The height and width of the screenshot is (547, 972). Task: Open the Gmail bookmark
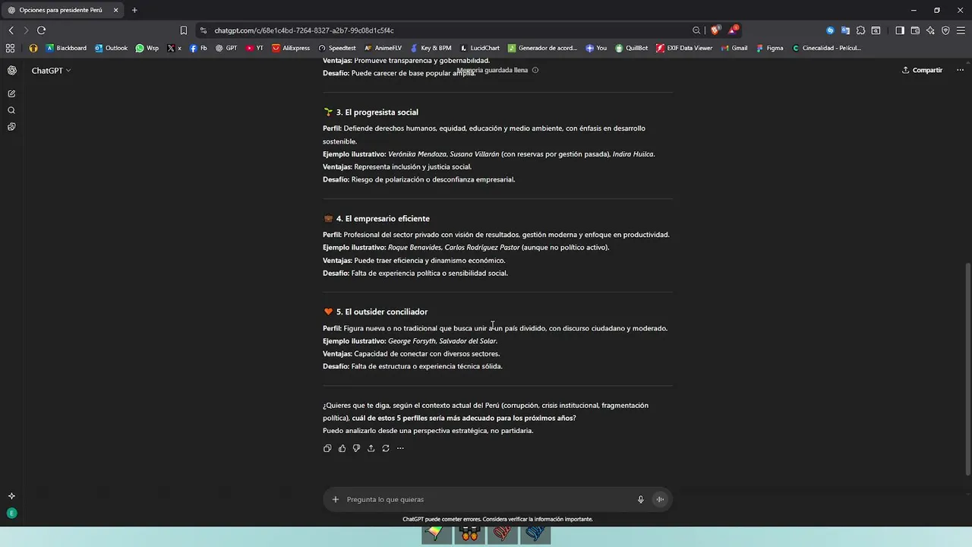coord(734,48)
